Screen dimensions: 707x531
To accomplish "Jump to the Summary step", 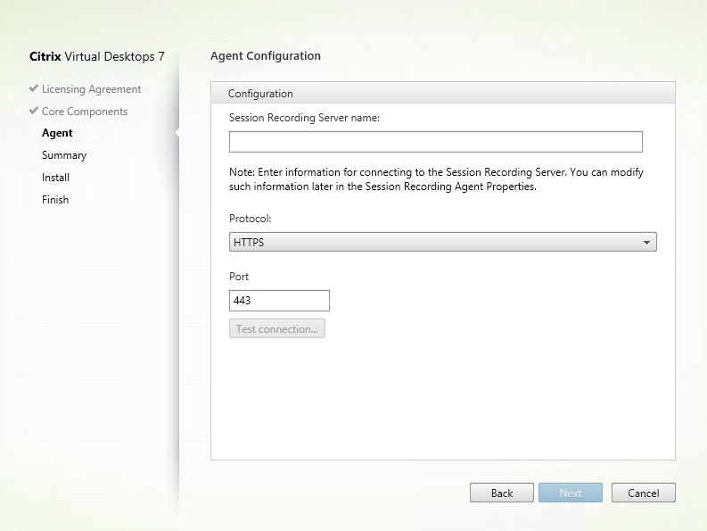I will pos(64,155).
